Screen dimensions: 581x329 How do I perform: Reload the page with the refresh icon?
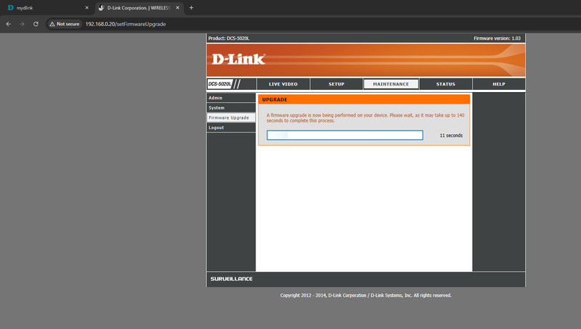[x=36, y=24]
